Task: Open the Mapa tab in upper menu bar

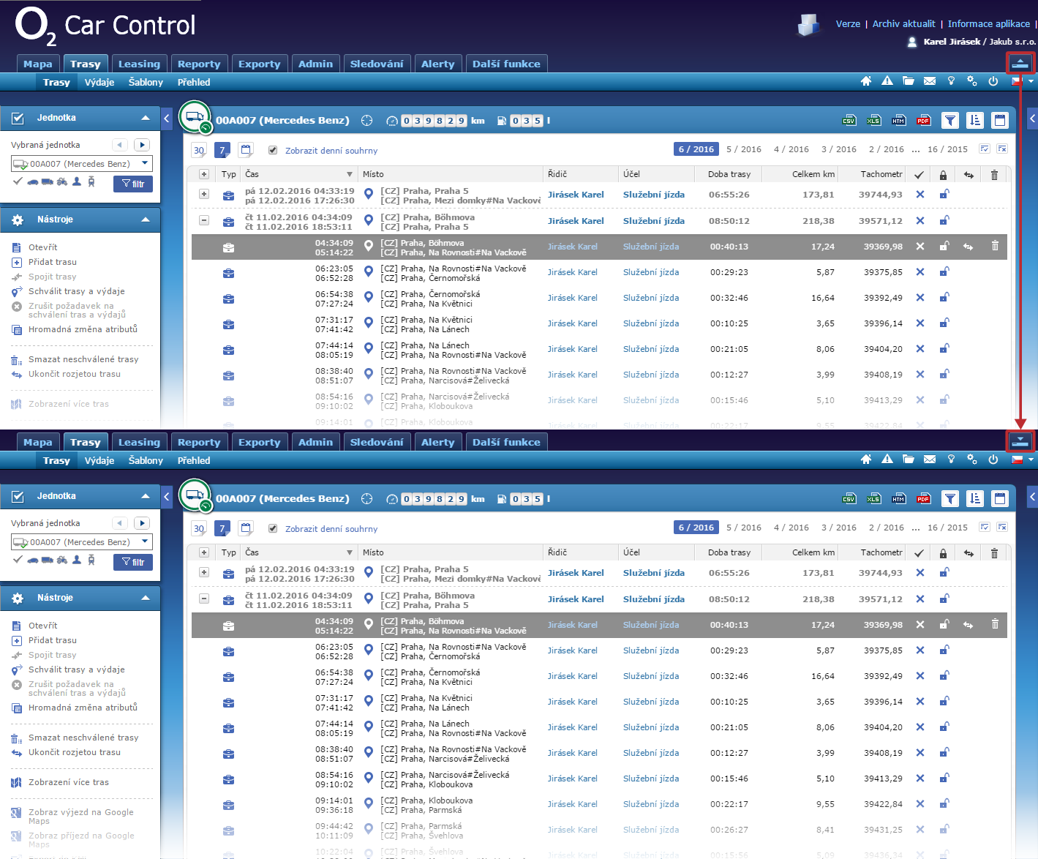Action: pos(38,64)
